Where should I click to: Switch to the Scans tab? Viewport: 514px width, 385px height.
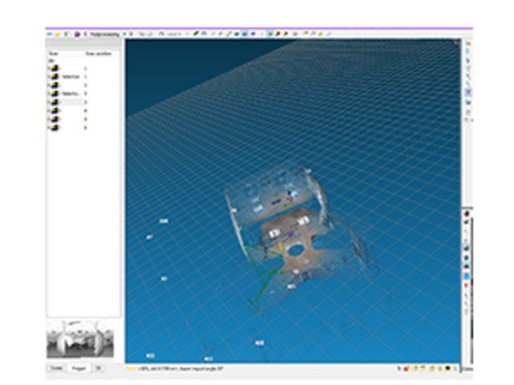[56, 368]
